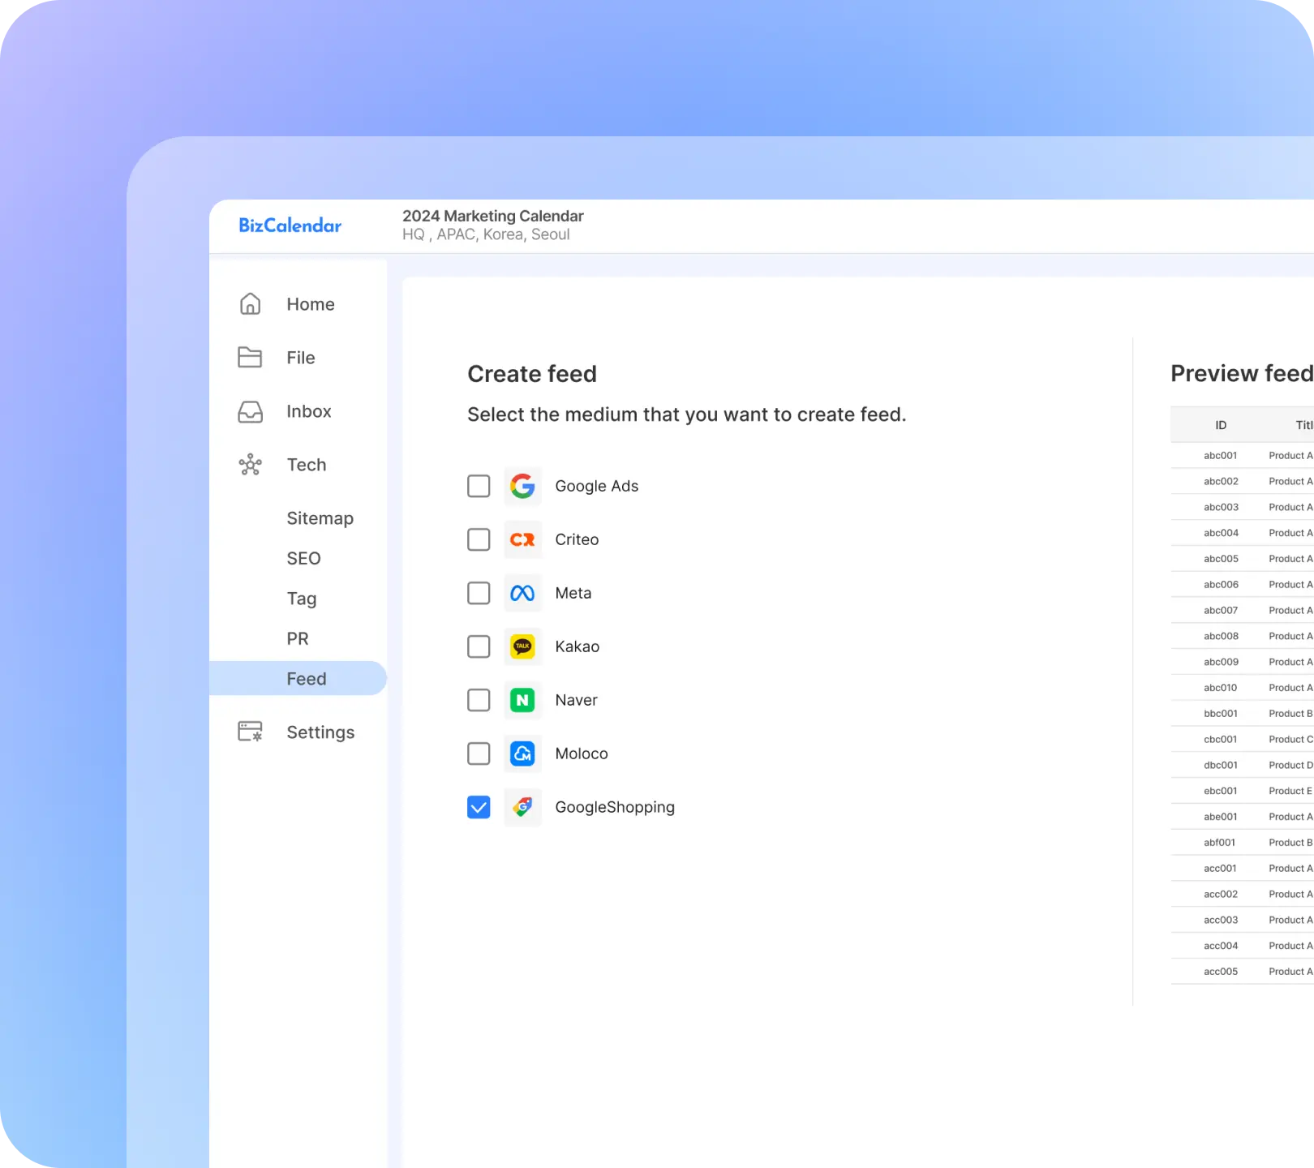Click the ebc001 row ID
The width and height of the screenshot is (1314, 1168).
click(x=1221, y=791)
